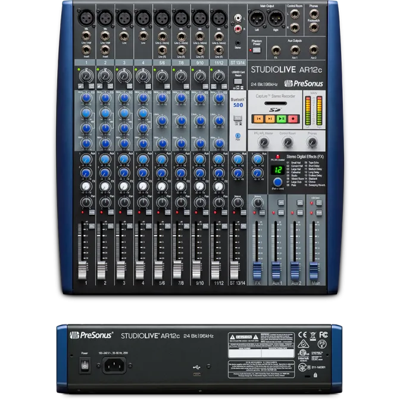400x400 pixels.
Task: Click the white FX send knob on channel 11/12
Action: [x=218, y=186]
